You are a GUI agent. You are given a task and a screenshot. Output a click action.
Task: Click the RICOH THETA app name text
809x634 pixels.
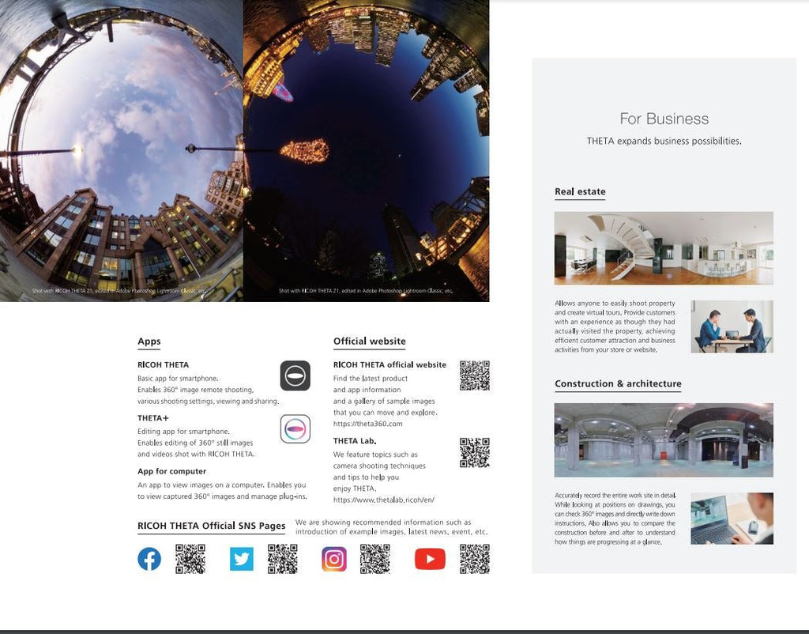[x=163, y=364]
